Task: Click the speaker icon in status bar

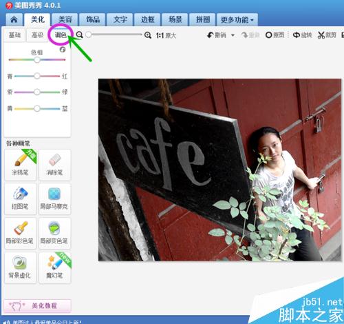Action: pos(7,322)
